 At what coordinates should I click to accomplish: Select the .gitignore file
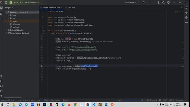coord(15,24)
